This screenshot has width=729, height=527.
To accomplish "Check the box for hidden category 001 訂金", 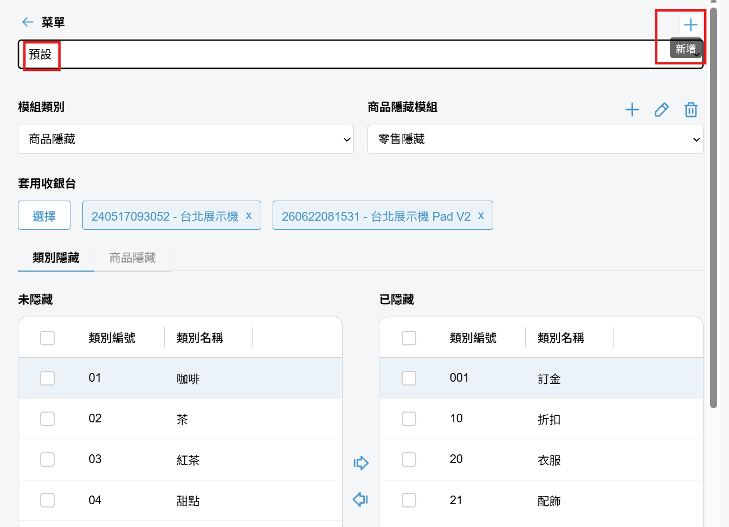I will click(409, 378).
